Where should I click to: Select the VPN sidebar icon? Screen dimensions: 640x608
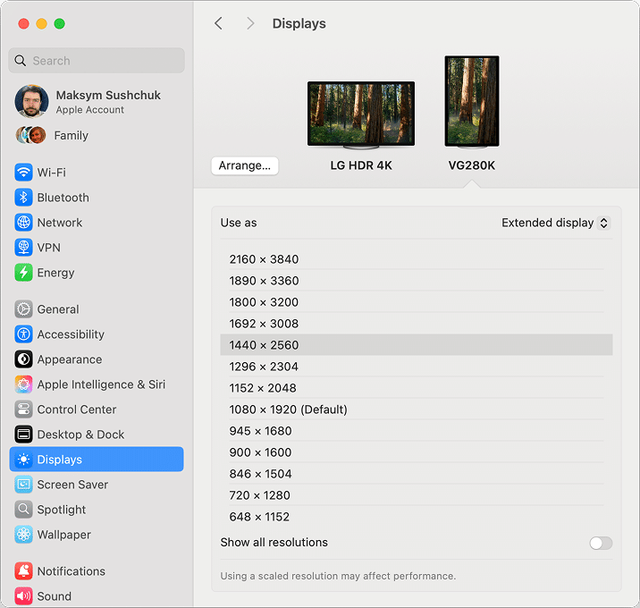[x=24, y=248]
